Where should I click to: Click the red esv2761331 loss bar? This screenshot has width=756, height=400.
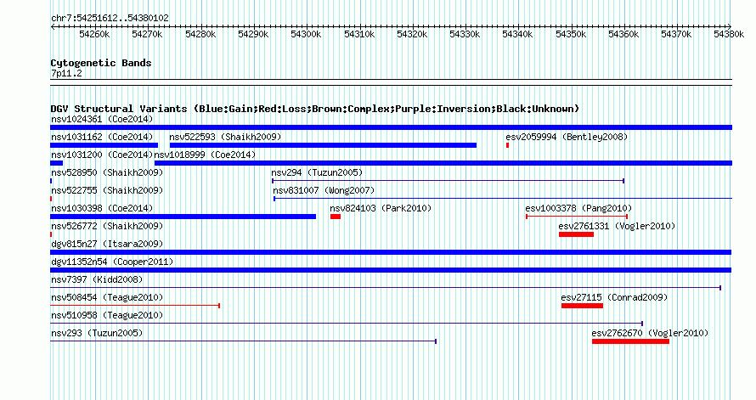(576, 234)
